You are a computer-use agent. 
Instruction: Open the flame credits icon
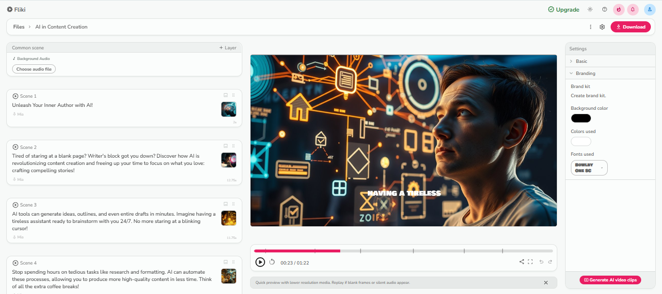pyautogui.click(x=619, y=9)
